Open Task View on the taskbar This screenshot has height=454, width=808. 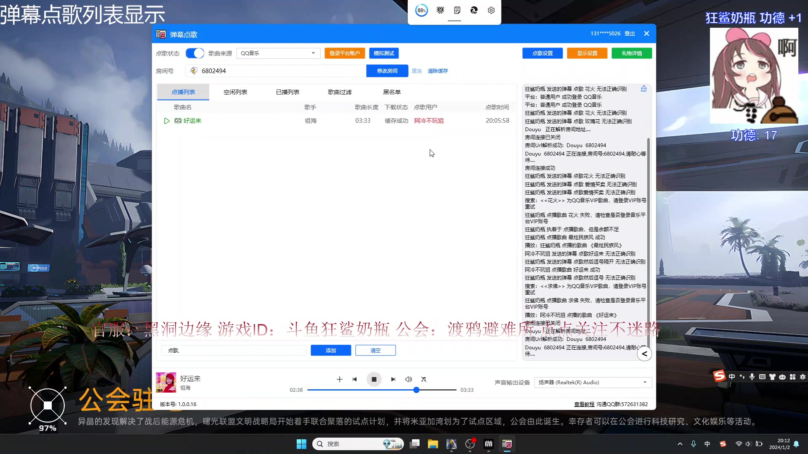[x=415, y=444]
